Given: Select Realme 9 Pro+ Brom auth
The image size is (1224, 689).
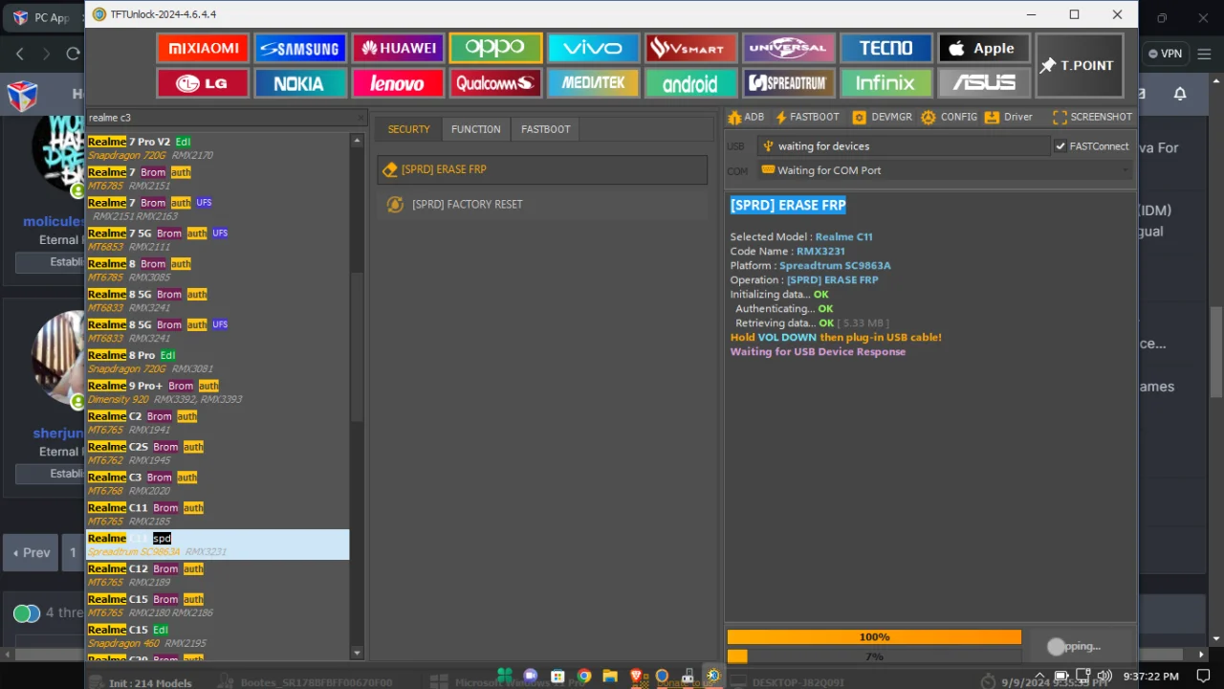Looking at the screenshot, I should [218, 392].
